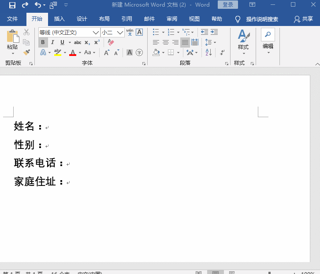
Task: Switch to the 插入 tab
Action: tap(59, 19)
